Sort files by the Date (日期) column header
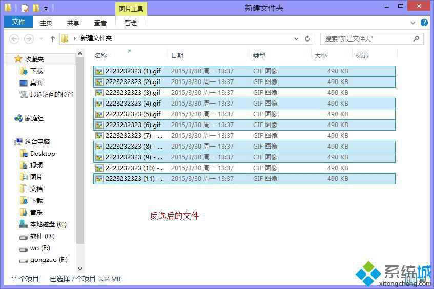The width and height of the screenshot is (434, 289). [177, 55]
